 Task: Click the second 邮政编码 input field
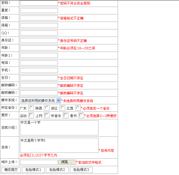pos(39,93)
